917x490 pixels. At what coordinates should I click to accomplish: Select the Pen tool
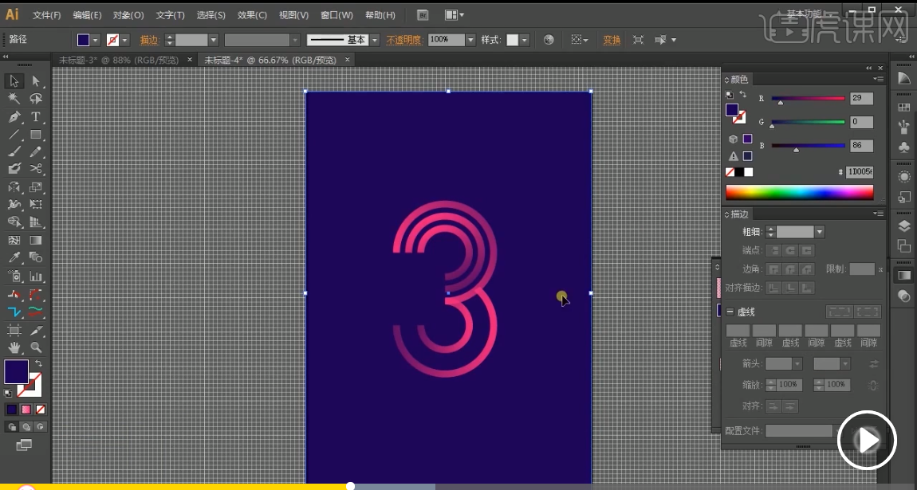point(14,117)
